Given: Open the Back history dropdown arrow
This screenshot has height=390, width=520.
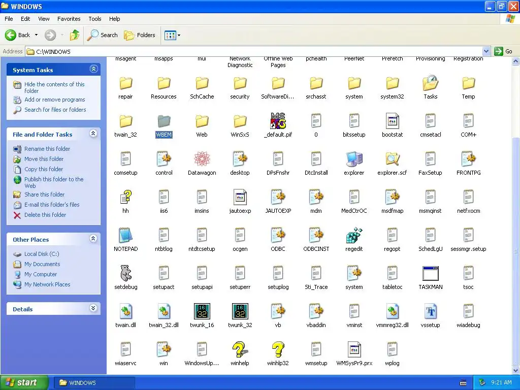Looking at the screenshot, I should click(36, 35).
